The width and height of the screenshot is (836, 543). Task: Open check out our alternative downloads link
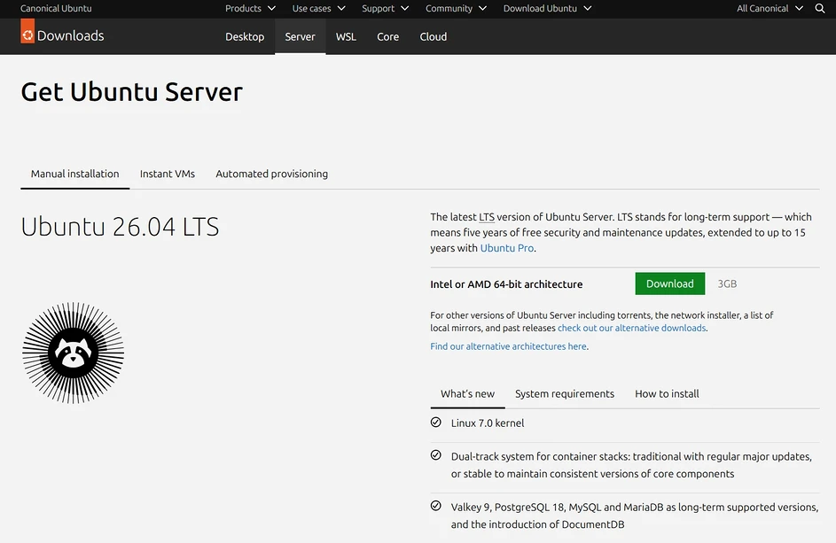pyautogui.click(x=632, y=328)
